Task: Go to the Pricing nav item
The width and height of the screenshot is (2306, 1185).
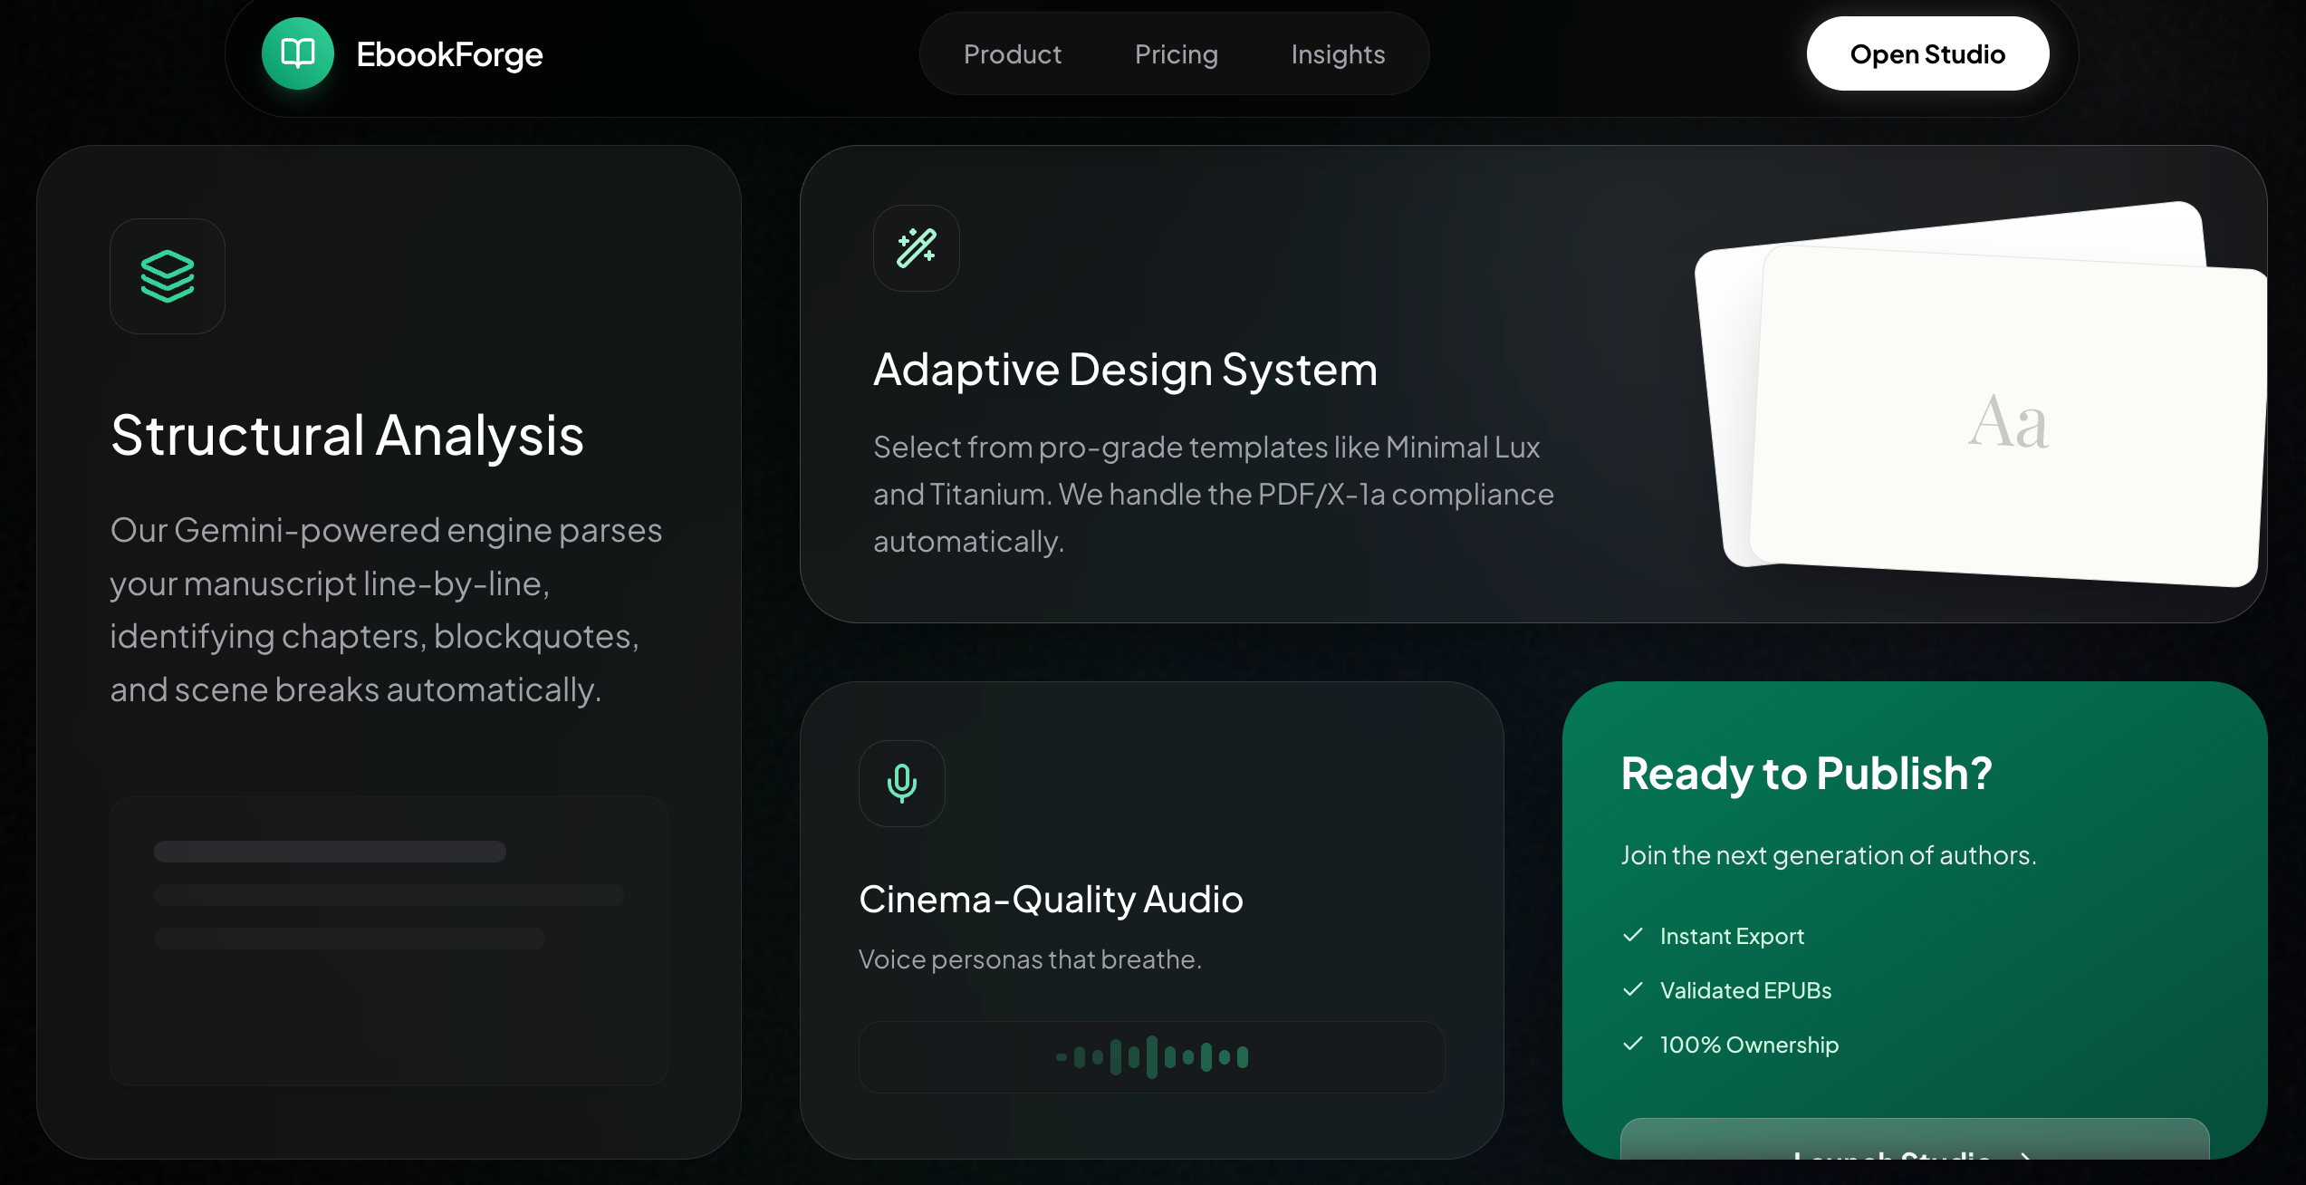Action: click(x=1176, y=54)
